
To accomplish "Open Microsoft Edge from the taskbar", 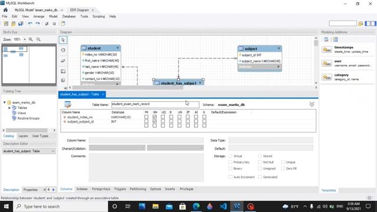I will 196,207.
